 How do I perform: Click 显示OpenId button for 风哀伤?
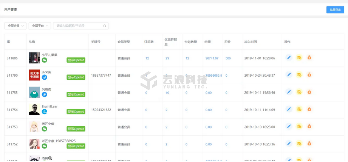pos(76,94)
